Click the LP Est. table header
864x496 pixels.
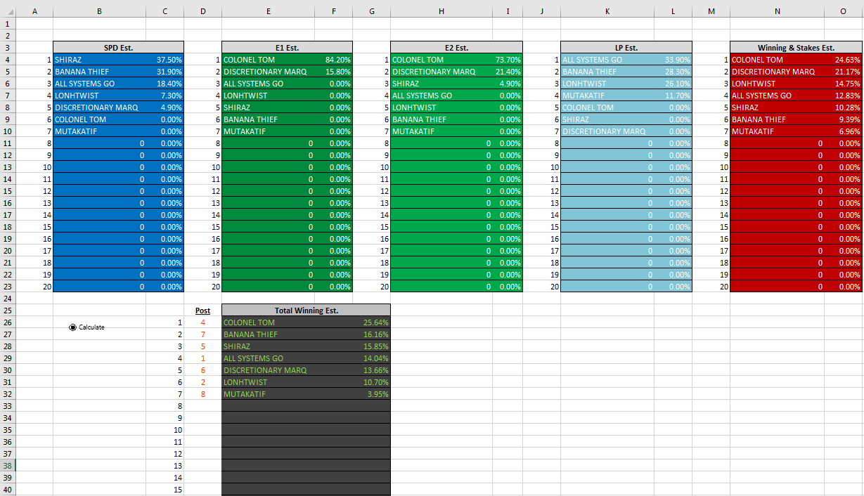click(626, 48)
